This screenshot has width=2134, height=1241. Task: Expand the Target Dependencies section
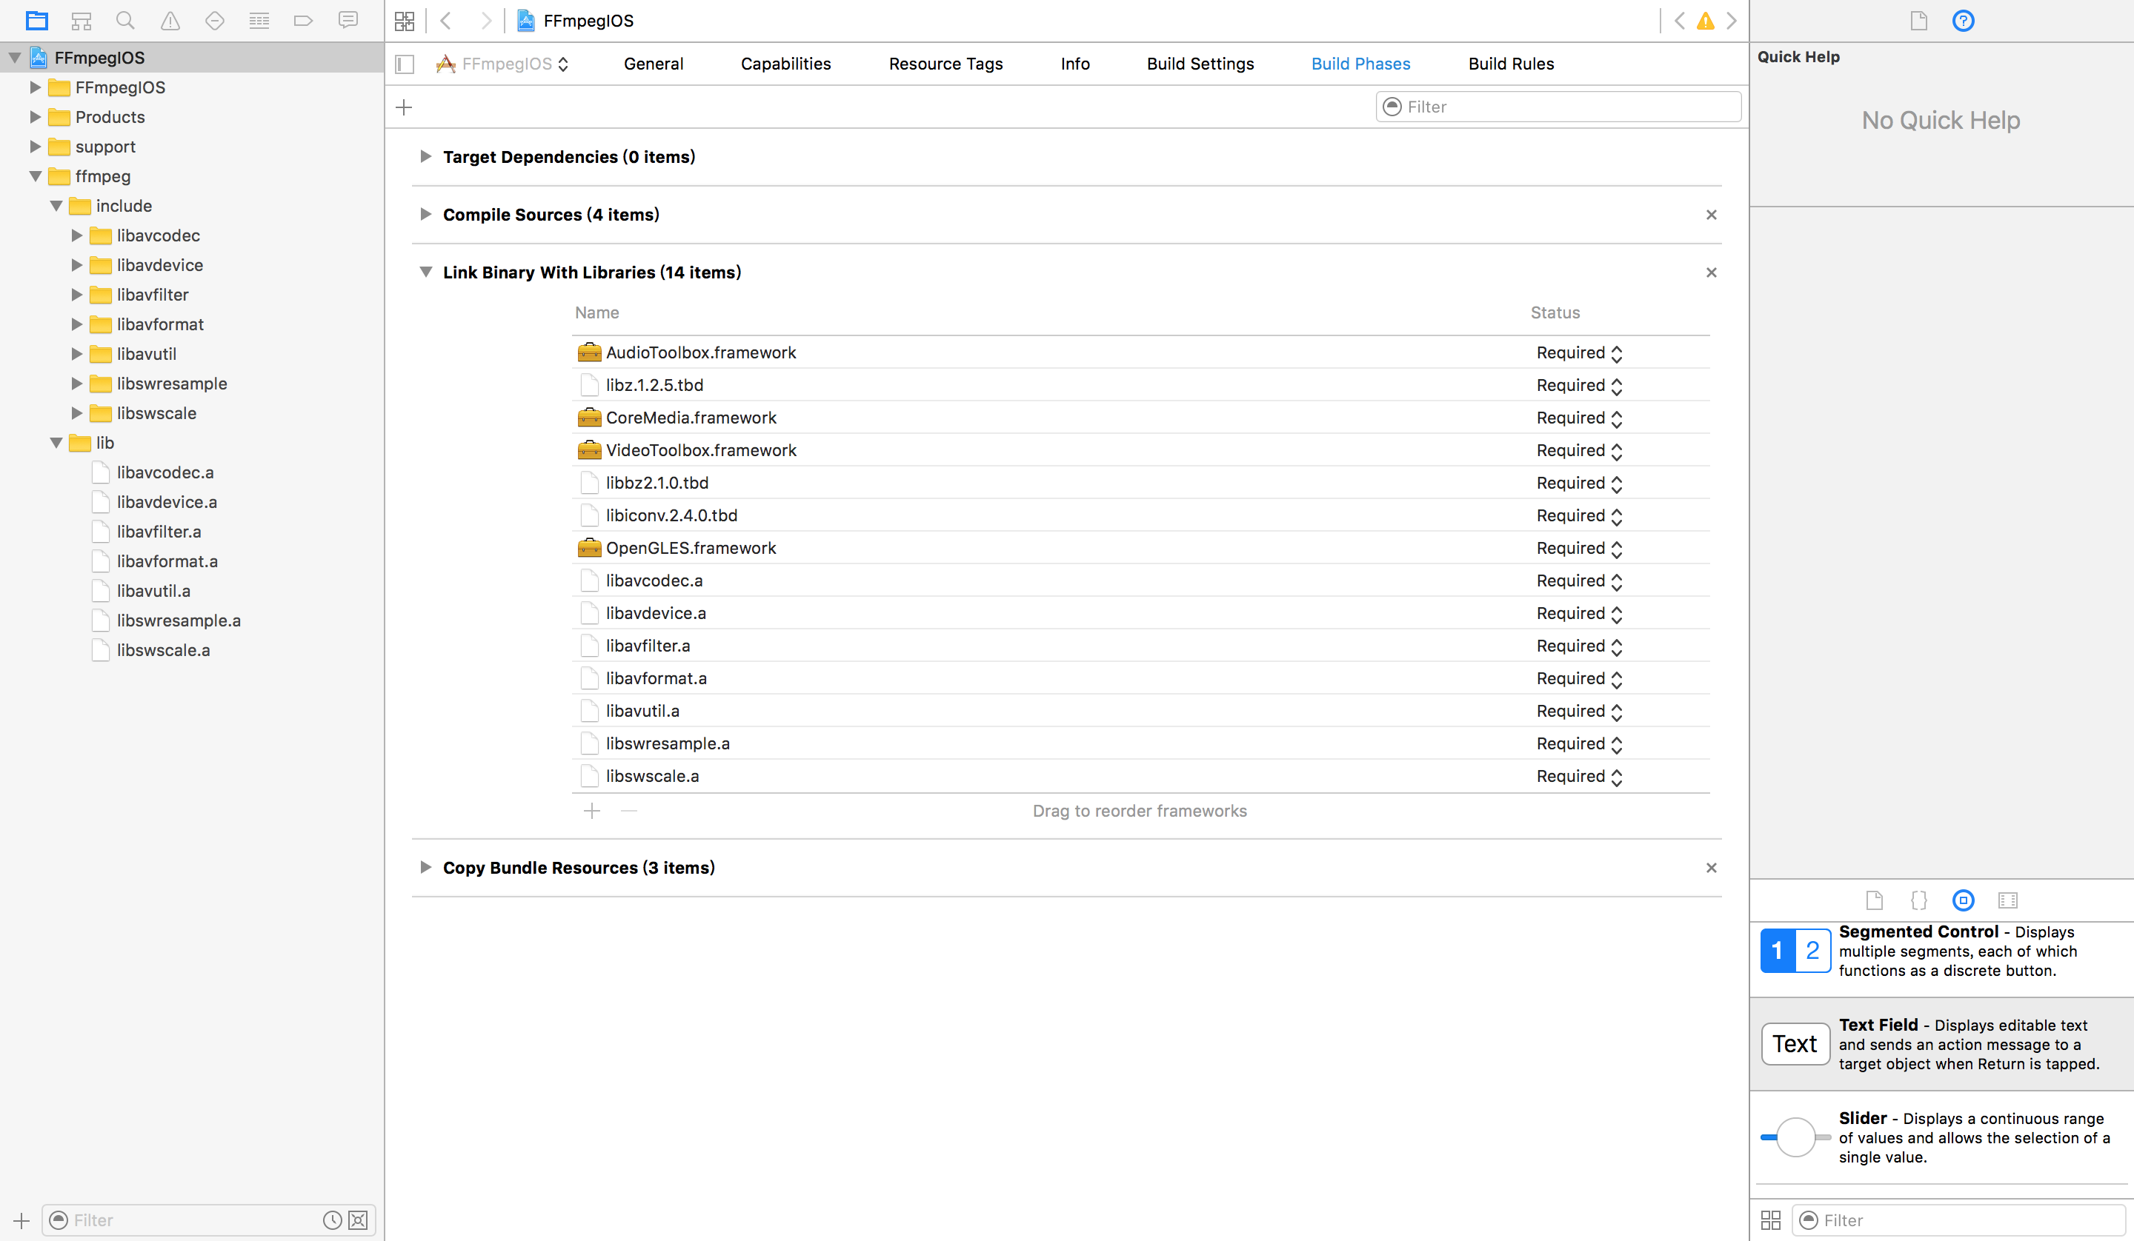coord(425,156)
